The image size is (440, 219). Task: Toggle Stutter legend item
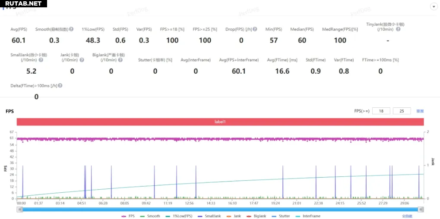point(281,216)
